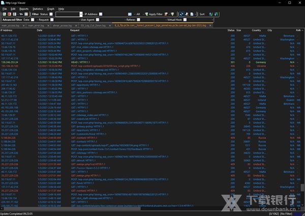Select the row with IP 138.246.253.24
Image resolution: width=305 pixels, height=216 pixels.
click(x=150, y=62)
